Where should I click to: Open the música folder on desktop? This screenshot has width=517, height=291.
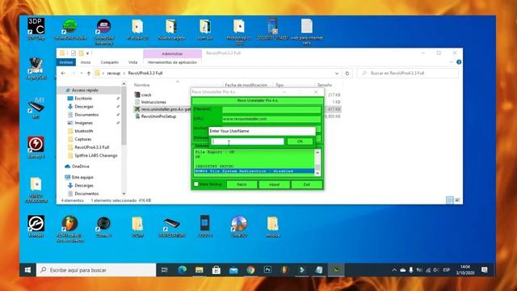[273, 227]
